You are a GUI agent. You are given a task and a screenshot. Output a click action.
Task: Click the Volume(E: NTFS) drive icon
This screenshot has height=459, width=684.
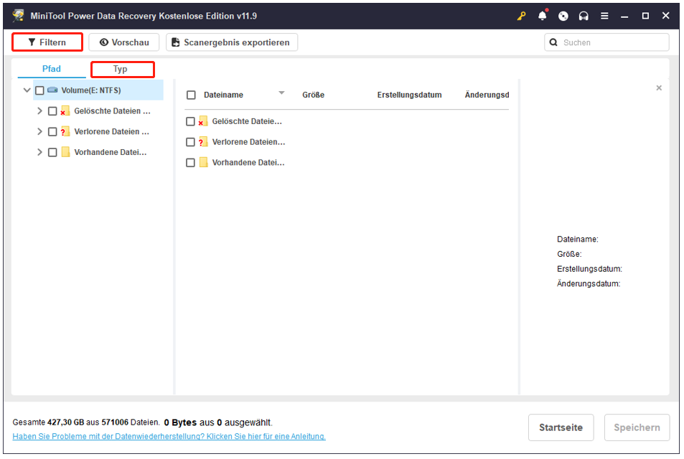pos(53,90)
